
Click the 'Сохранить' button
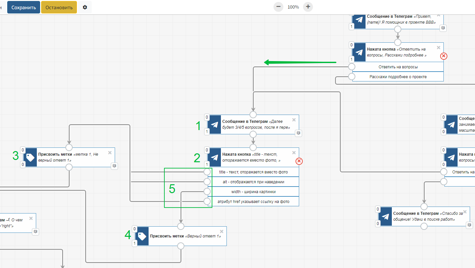click(24, 7)
